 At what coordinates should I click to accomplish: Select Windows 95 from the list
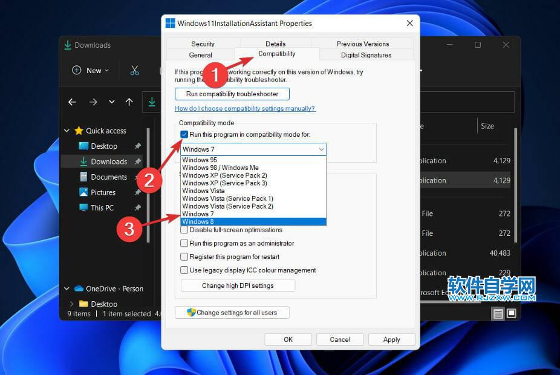[x=253, y=160]
